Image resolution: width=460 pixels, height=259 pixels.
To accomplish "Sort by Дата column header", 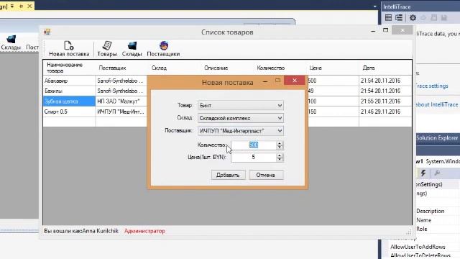I will click(x=385, y=68).
